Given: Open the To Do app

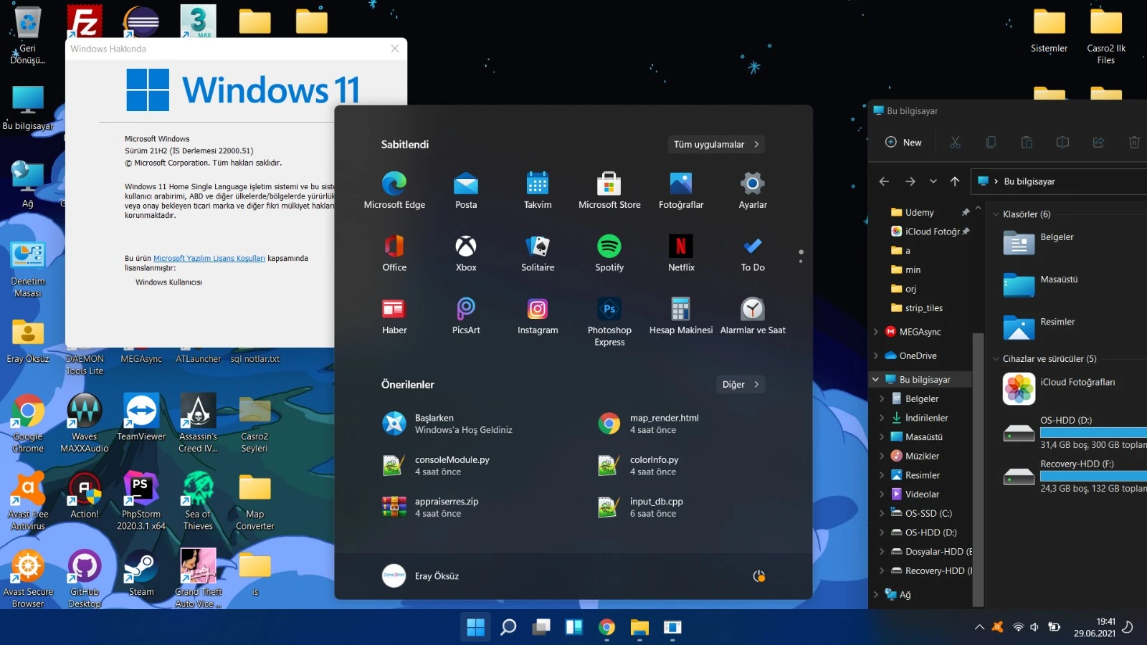Looking at the screenshot, I should tap(753, 253).
